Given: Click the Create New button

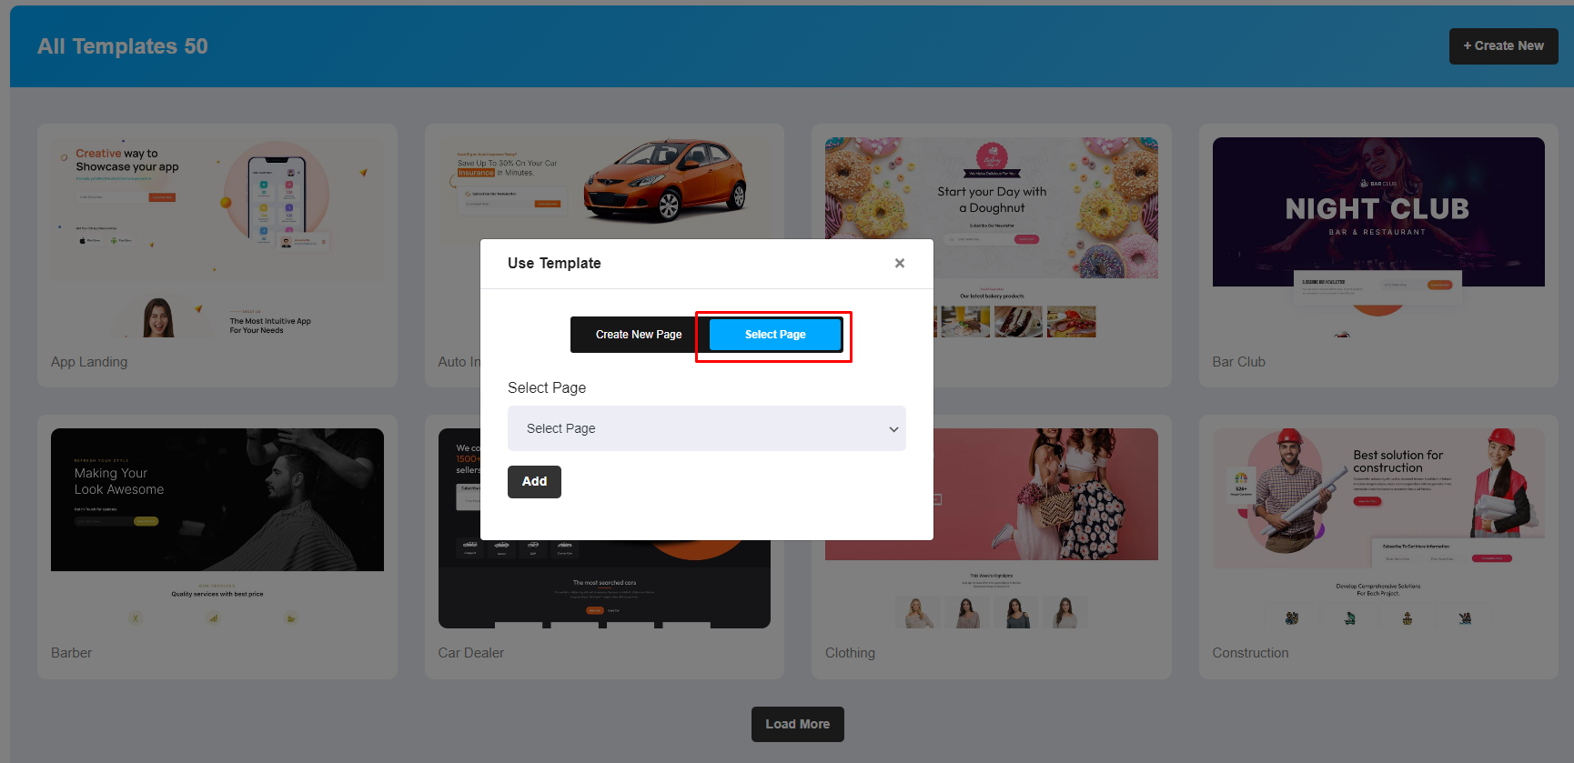Looking at the screenshot, I should click(x=1502, y=46).
